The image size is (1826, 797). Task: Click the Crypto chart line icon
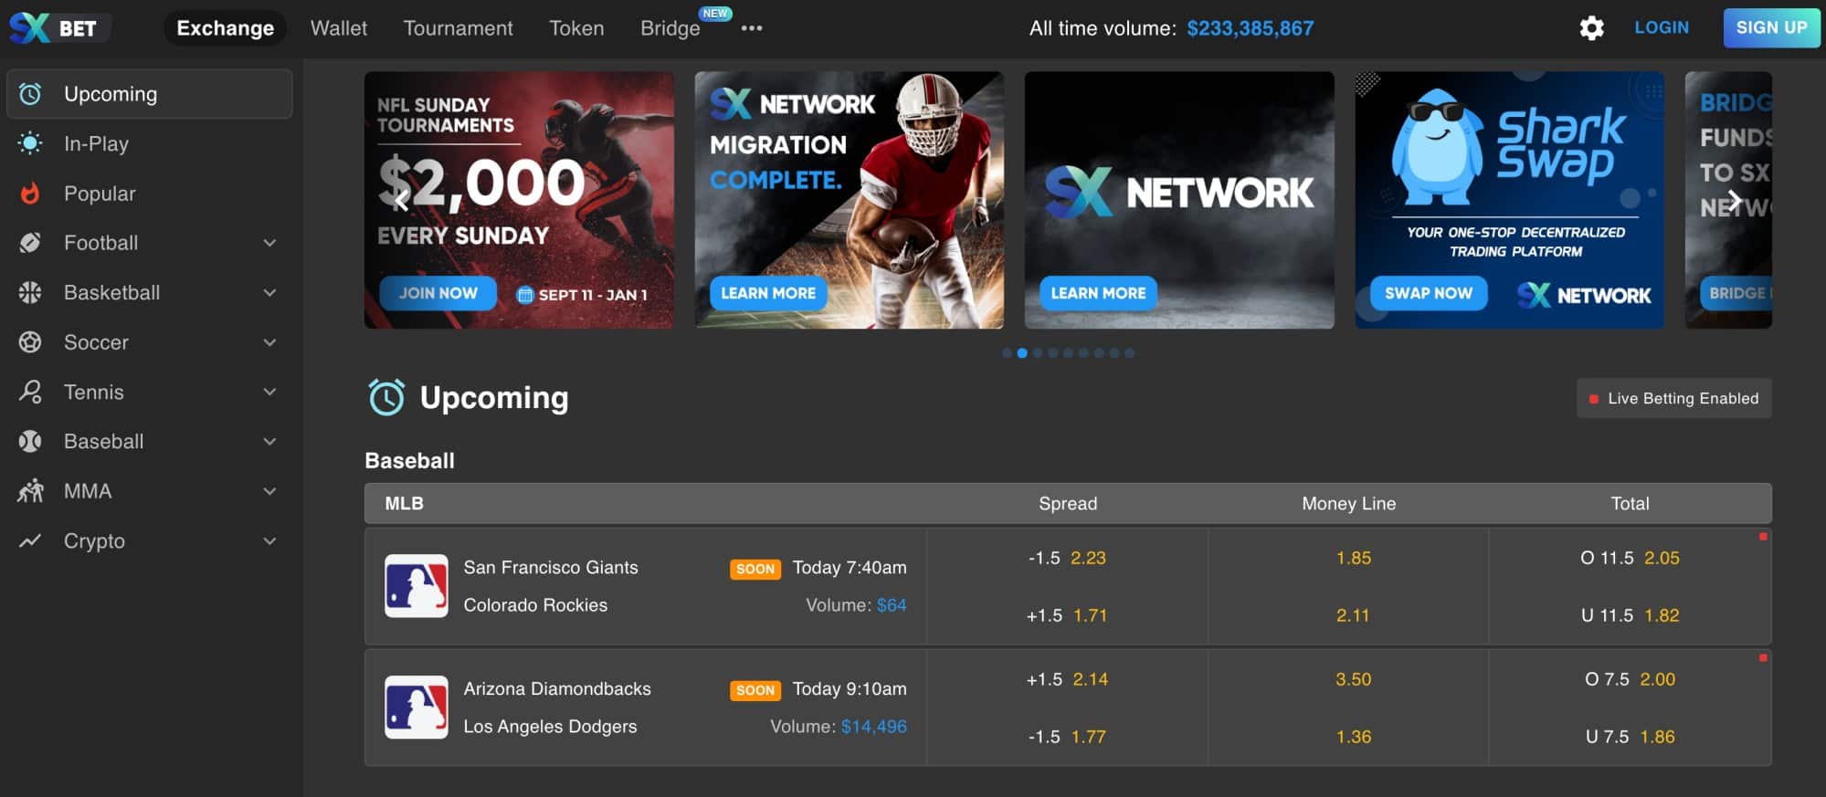click(30, 540)
